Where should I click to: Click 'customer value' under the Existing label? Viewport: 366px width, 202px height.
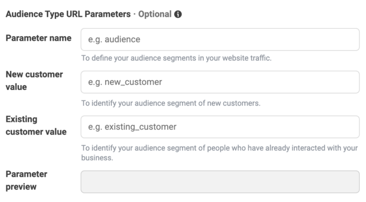pyautogui.click(x=36, y=132)
